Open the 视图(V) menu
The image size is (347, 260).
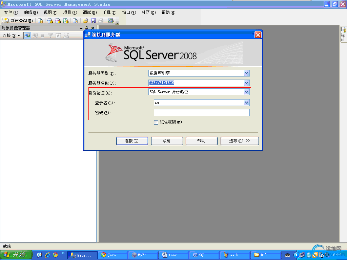50,13
